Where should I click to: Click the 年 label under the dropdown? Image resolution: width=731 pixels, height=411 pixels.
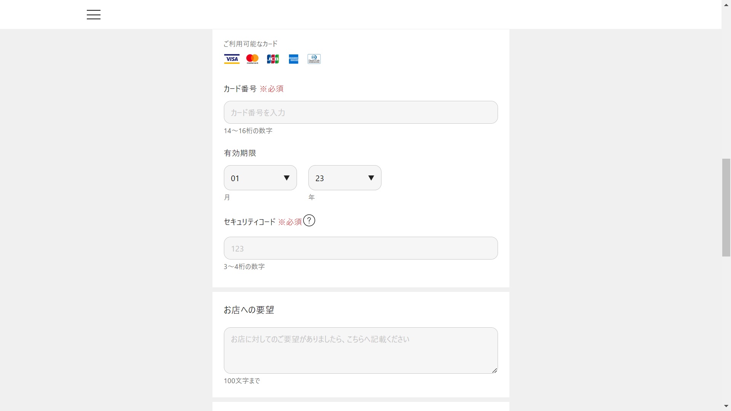[x=311, y=197]
